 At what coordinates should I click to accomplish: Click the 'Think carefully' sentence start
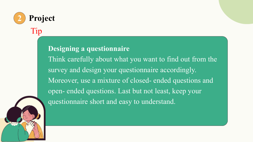click(x=71, y=59)
